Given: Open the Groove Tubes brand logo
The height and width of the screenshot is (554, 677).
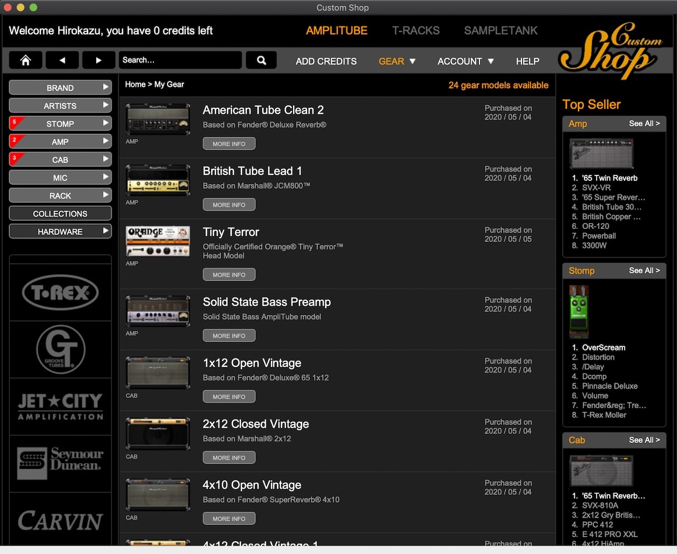Looking at the screenshot, I should click(60, 349).
